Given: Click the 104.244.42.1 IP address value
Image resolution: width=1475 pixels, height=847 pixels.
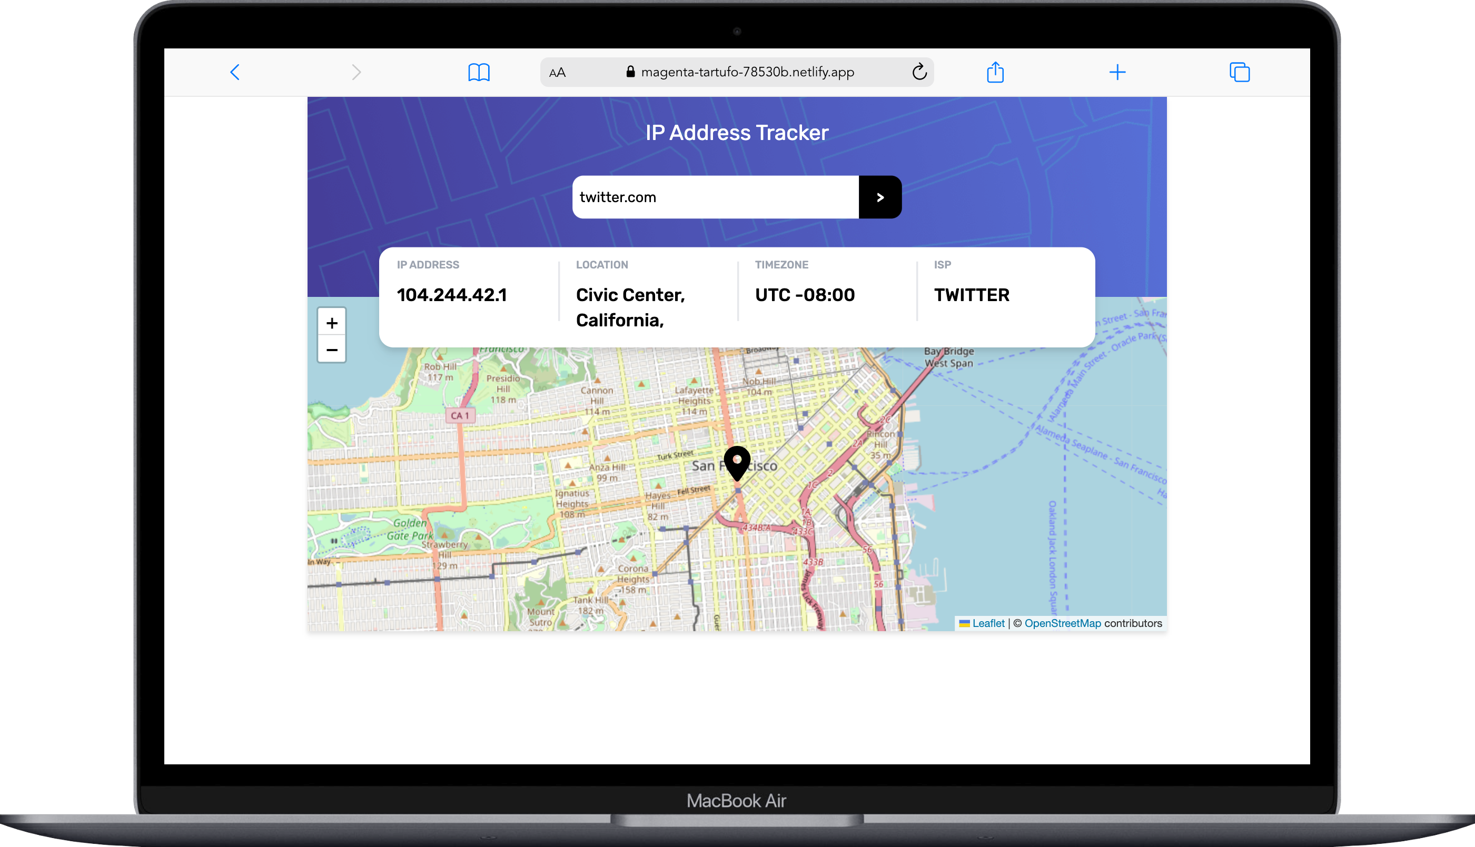Looking at the screenshot, I should pyautogui.click(x=451, y=295).
